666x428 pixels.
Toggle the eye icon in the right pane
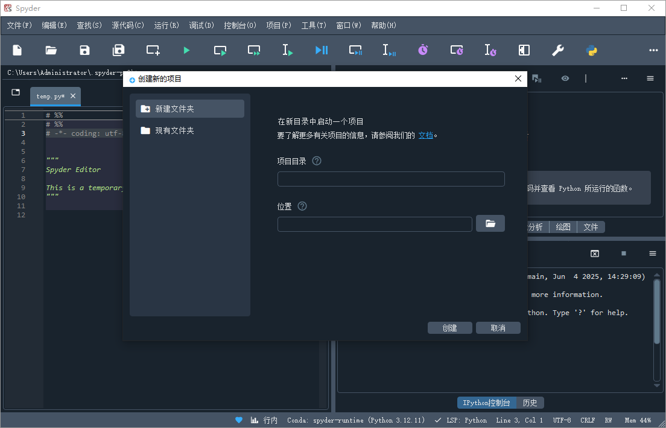(565, 78)
